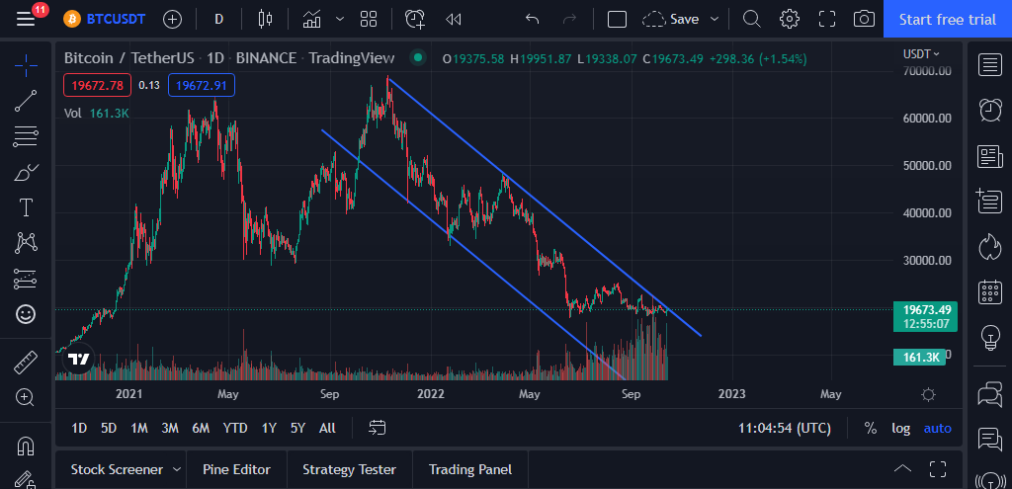The image size is (1012, 489).
Task: Open the Pine Editor tab
Action: tap(236, 469)
